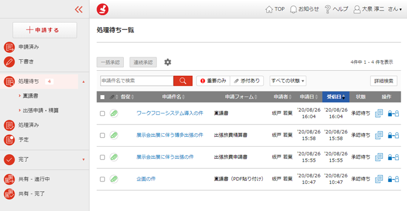This screenshot has width=407, height=211.
Task: Click lock icon in ワークフローシステム導入の件 row
Action: (x=393, y=114)
